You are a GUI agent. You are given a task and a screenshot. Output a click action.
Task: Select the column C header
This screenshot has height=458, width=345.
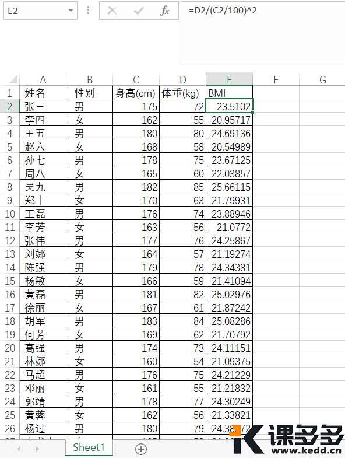click(x=136, y=79)
